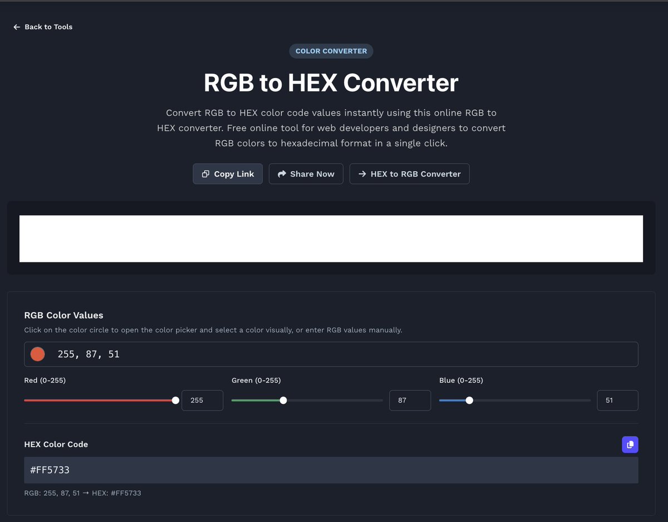
Task: Click the Blue (0-255) label
Action: [x=461, y=380]
